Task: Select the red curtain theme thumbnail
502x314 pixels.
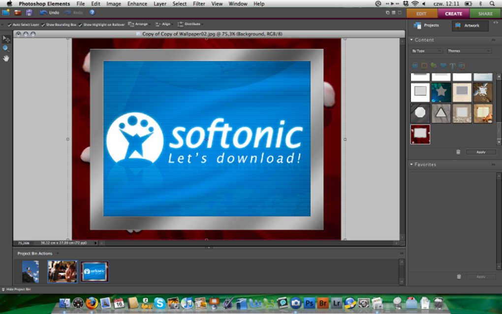Action: 420,135
